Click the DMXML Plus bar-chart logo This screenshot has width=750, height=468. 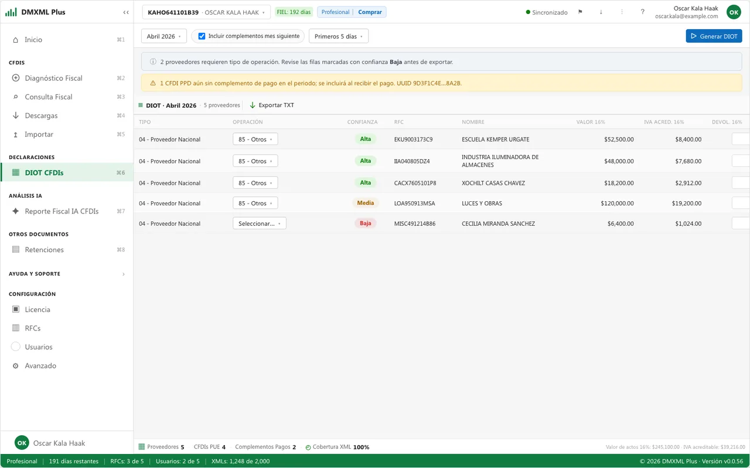pos(11,12)
